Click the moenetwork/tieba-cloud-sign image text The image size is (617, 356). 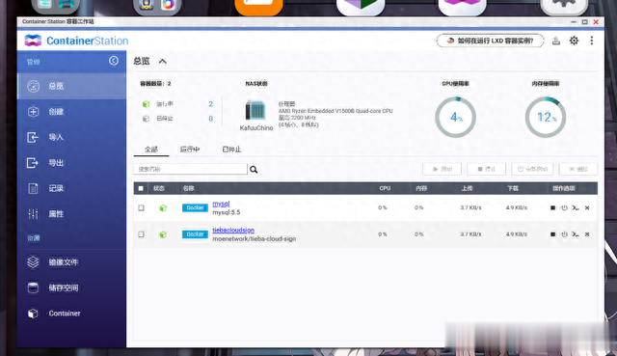(x=255, y=238)
